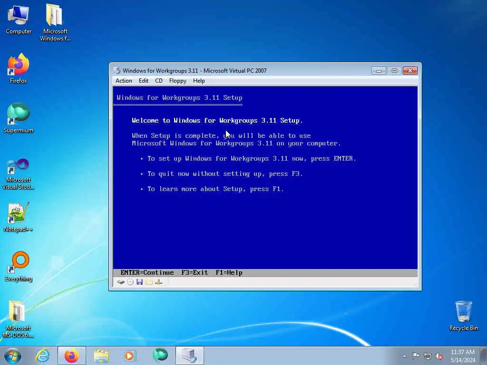Open the Floppy menu
This screenshot has height=365, width=487.
pyautogui.click(x=178, y=81)
